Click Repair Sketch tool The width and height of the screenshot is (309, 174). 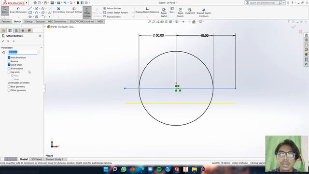tap(164, 13)
